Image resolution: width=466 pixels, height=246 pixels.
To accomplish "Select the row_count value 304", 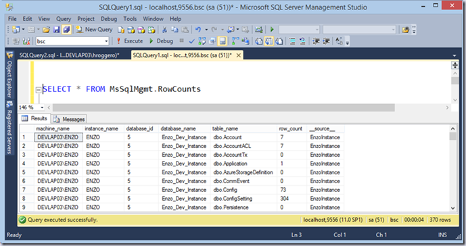I will click(292, 199).
